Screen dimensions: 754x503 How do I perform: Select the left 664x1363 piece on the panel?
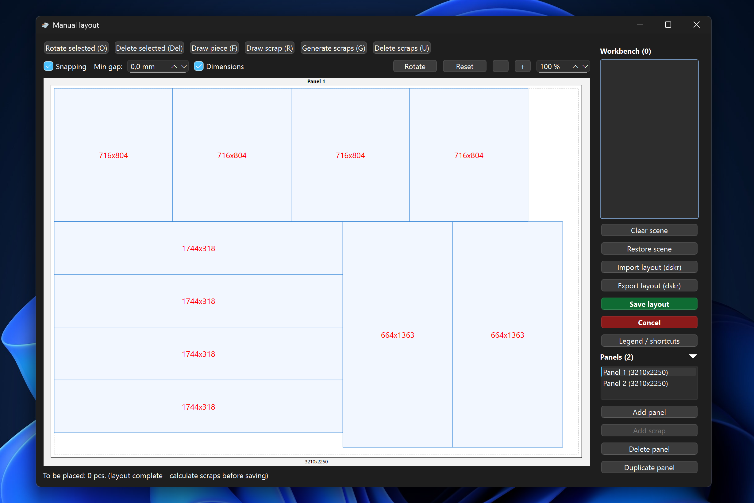click(397, 335)
